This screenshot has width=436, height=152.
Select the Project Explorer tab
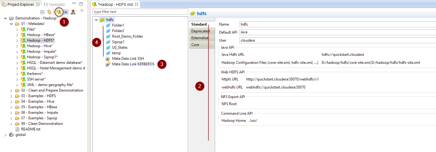20,4
